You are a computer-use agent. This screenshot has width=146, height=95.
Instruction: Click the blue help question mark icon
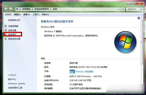click(139, 18)
